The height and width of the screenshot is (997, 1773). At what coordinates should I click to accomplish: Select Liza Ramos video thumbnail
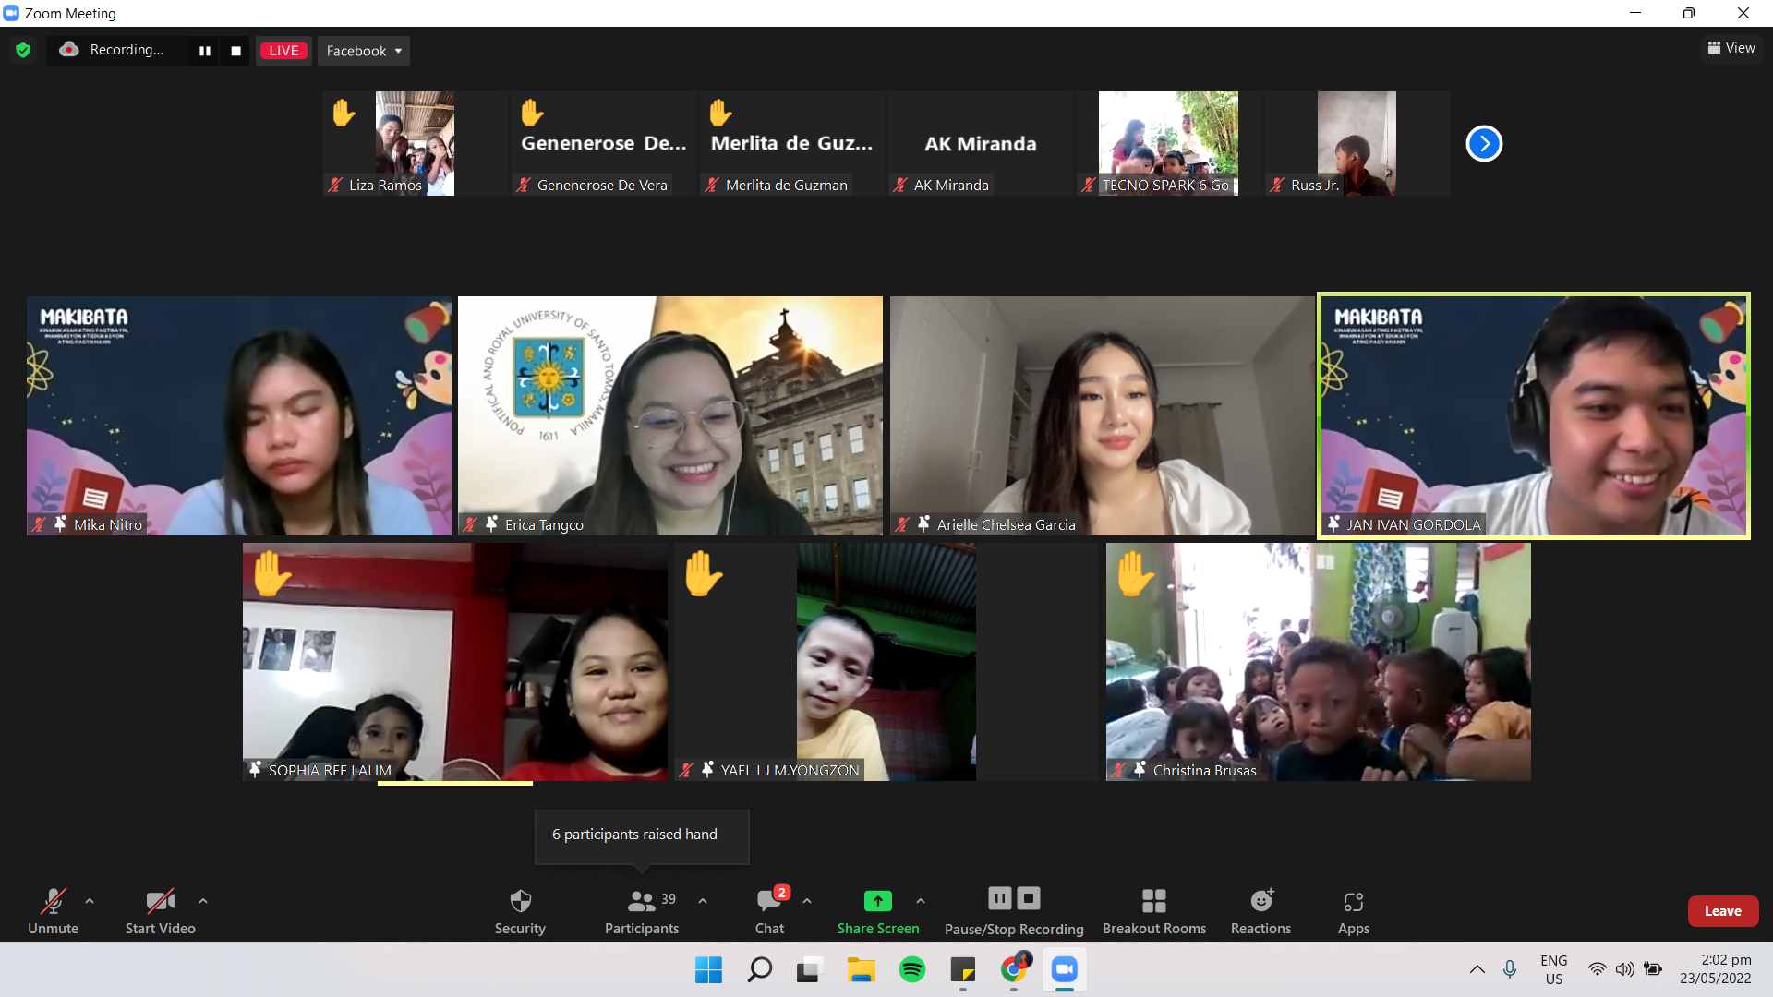tap(415, 143)
